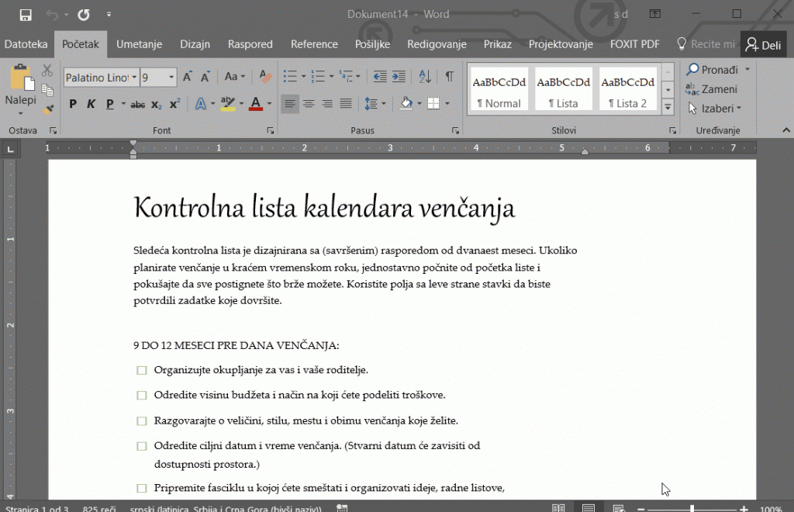Apply yellow text highlight color
This screenshot has height=512, width=794.
228,104
